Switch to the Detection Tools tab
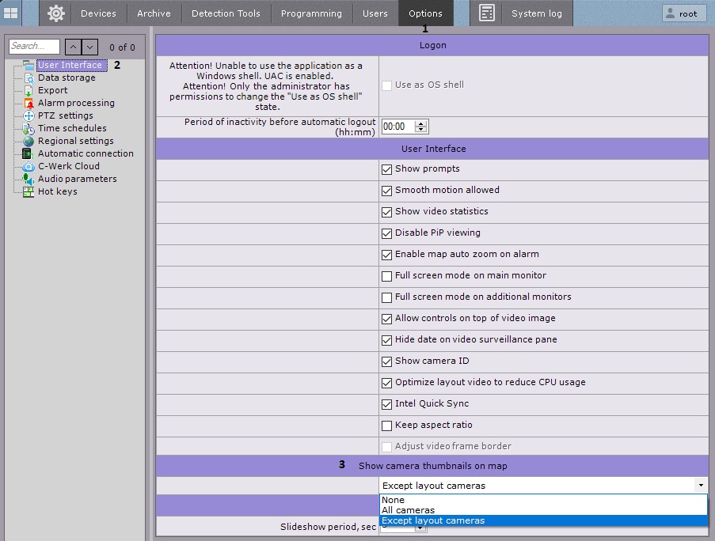715x541 pixels. 226,13
